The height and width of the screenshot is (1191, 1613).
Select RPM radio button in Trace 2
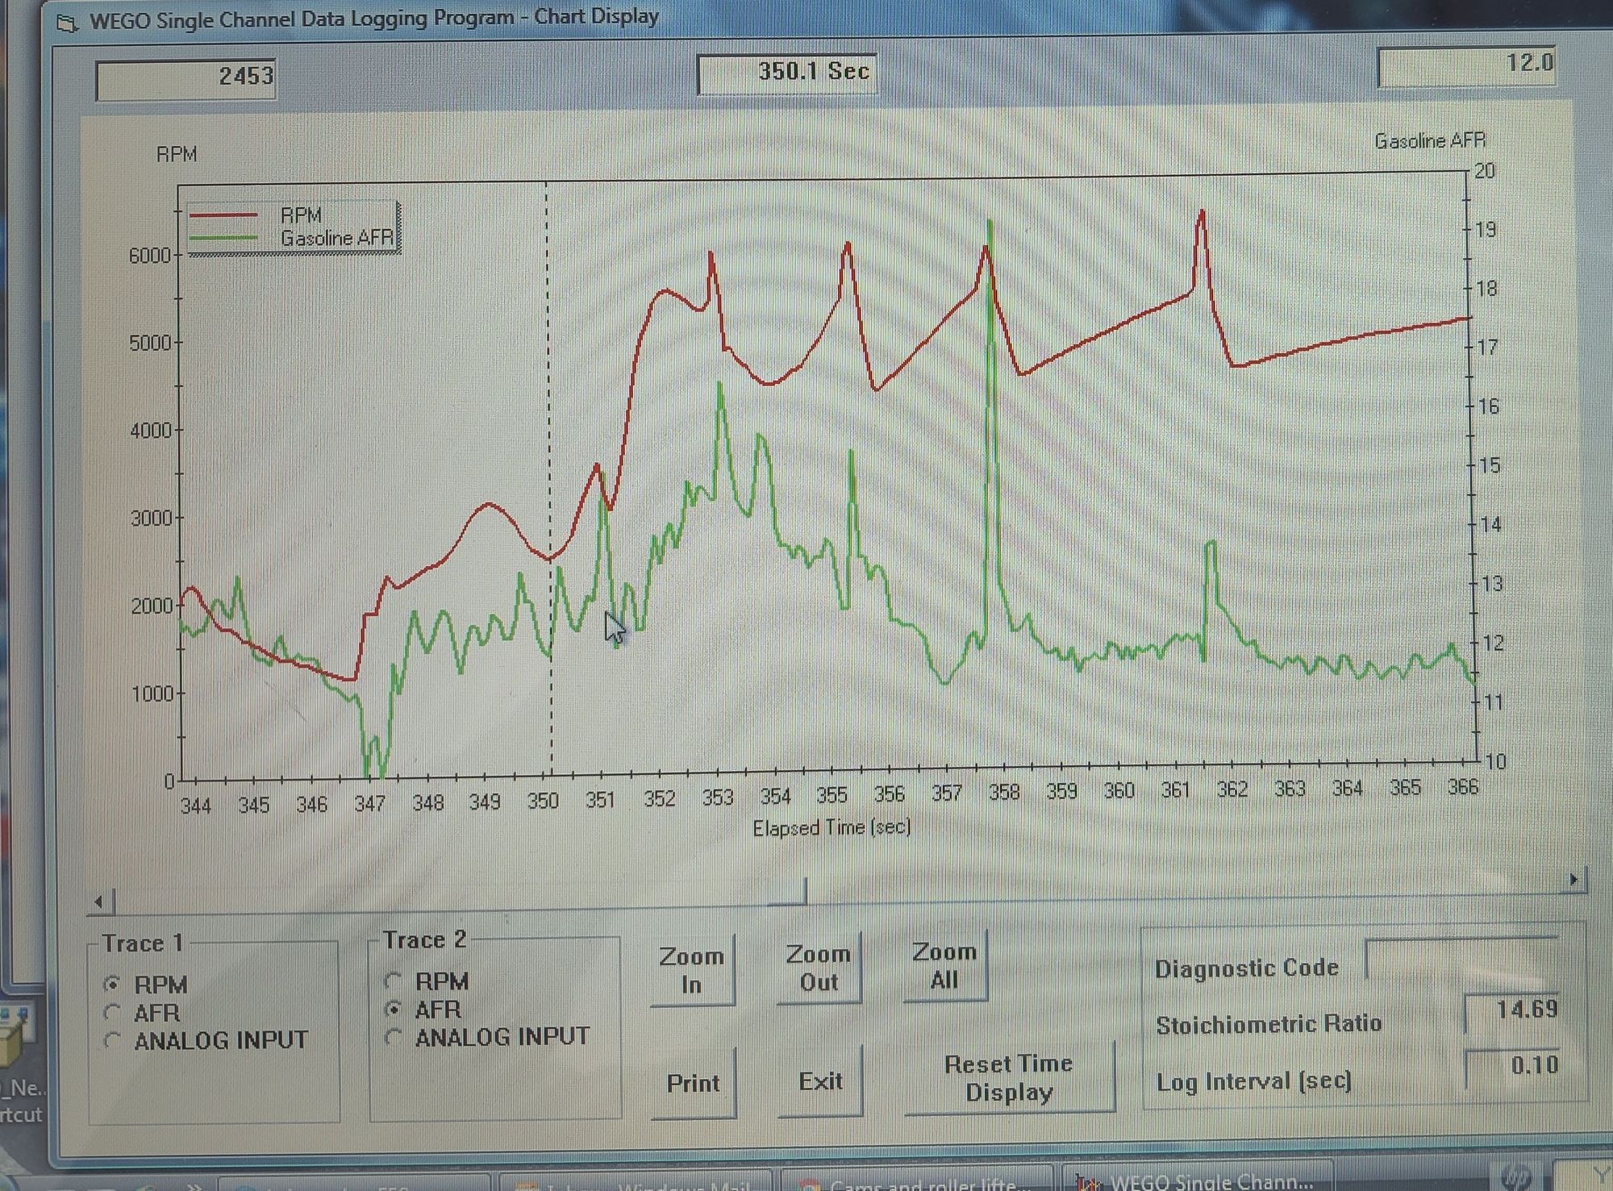pyautogui.click(x=394, y=981)
